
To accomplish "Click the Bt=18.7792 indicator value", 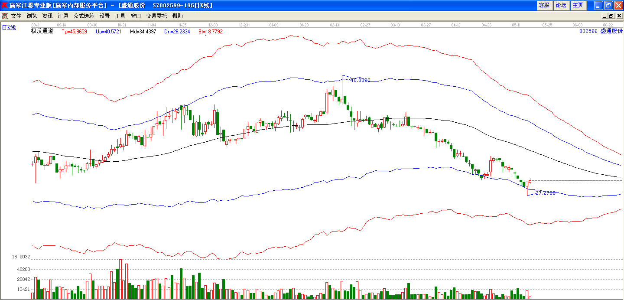I will (211, 32).
